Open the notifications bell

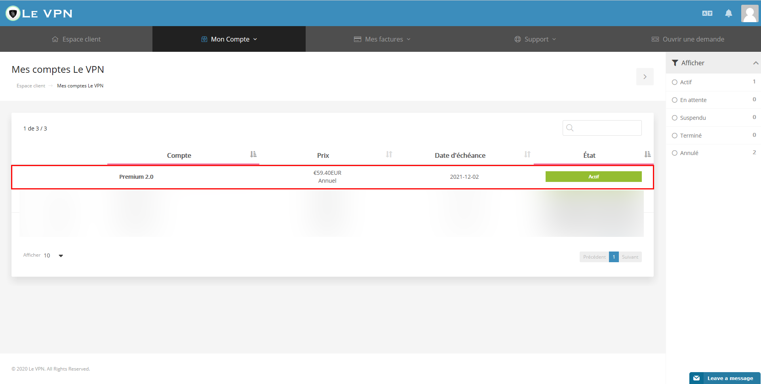[x=729, y=13]
